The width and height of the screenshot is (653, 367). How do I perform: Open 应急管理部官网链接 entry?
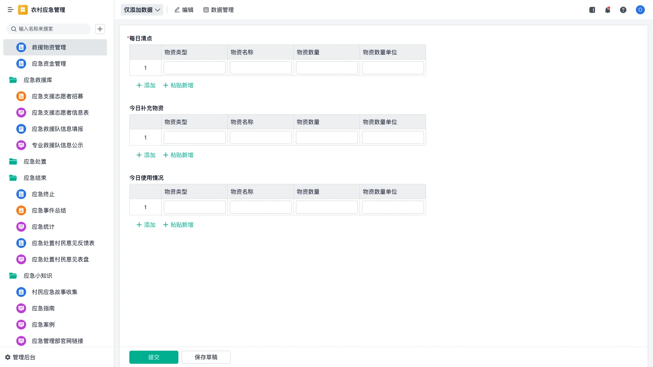(55, 341)
